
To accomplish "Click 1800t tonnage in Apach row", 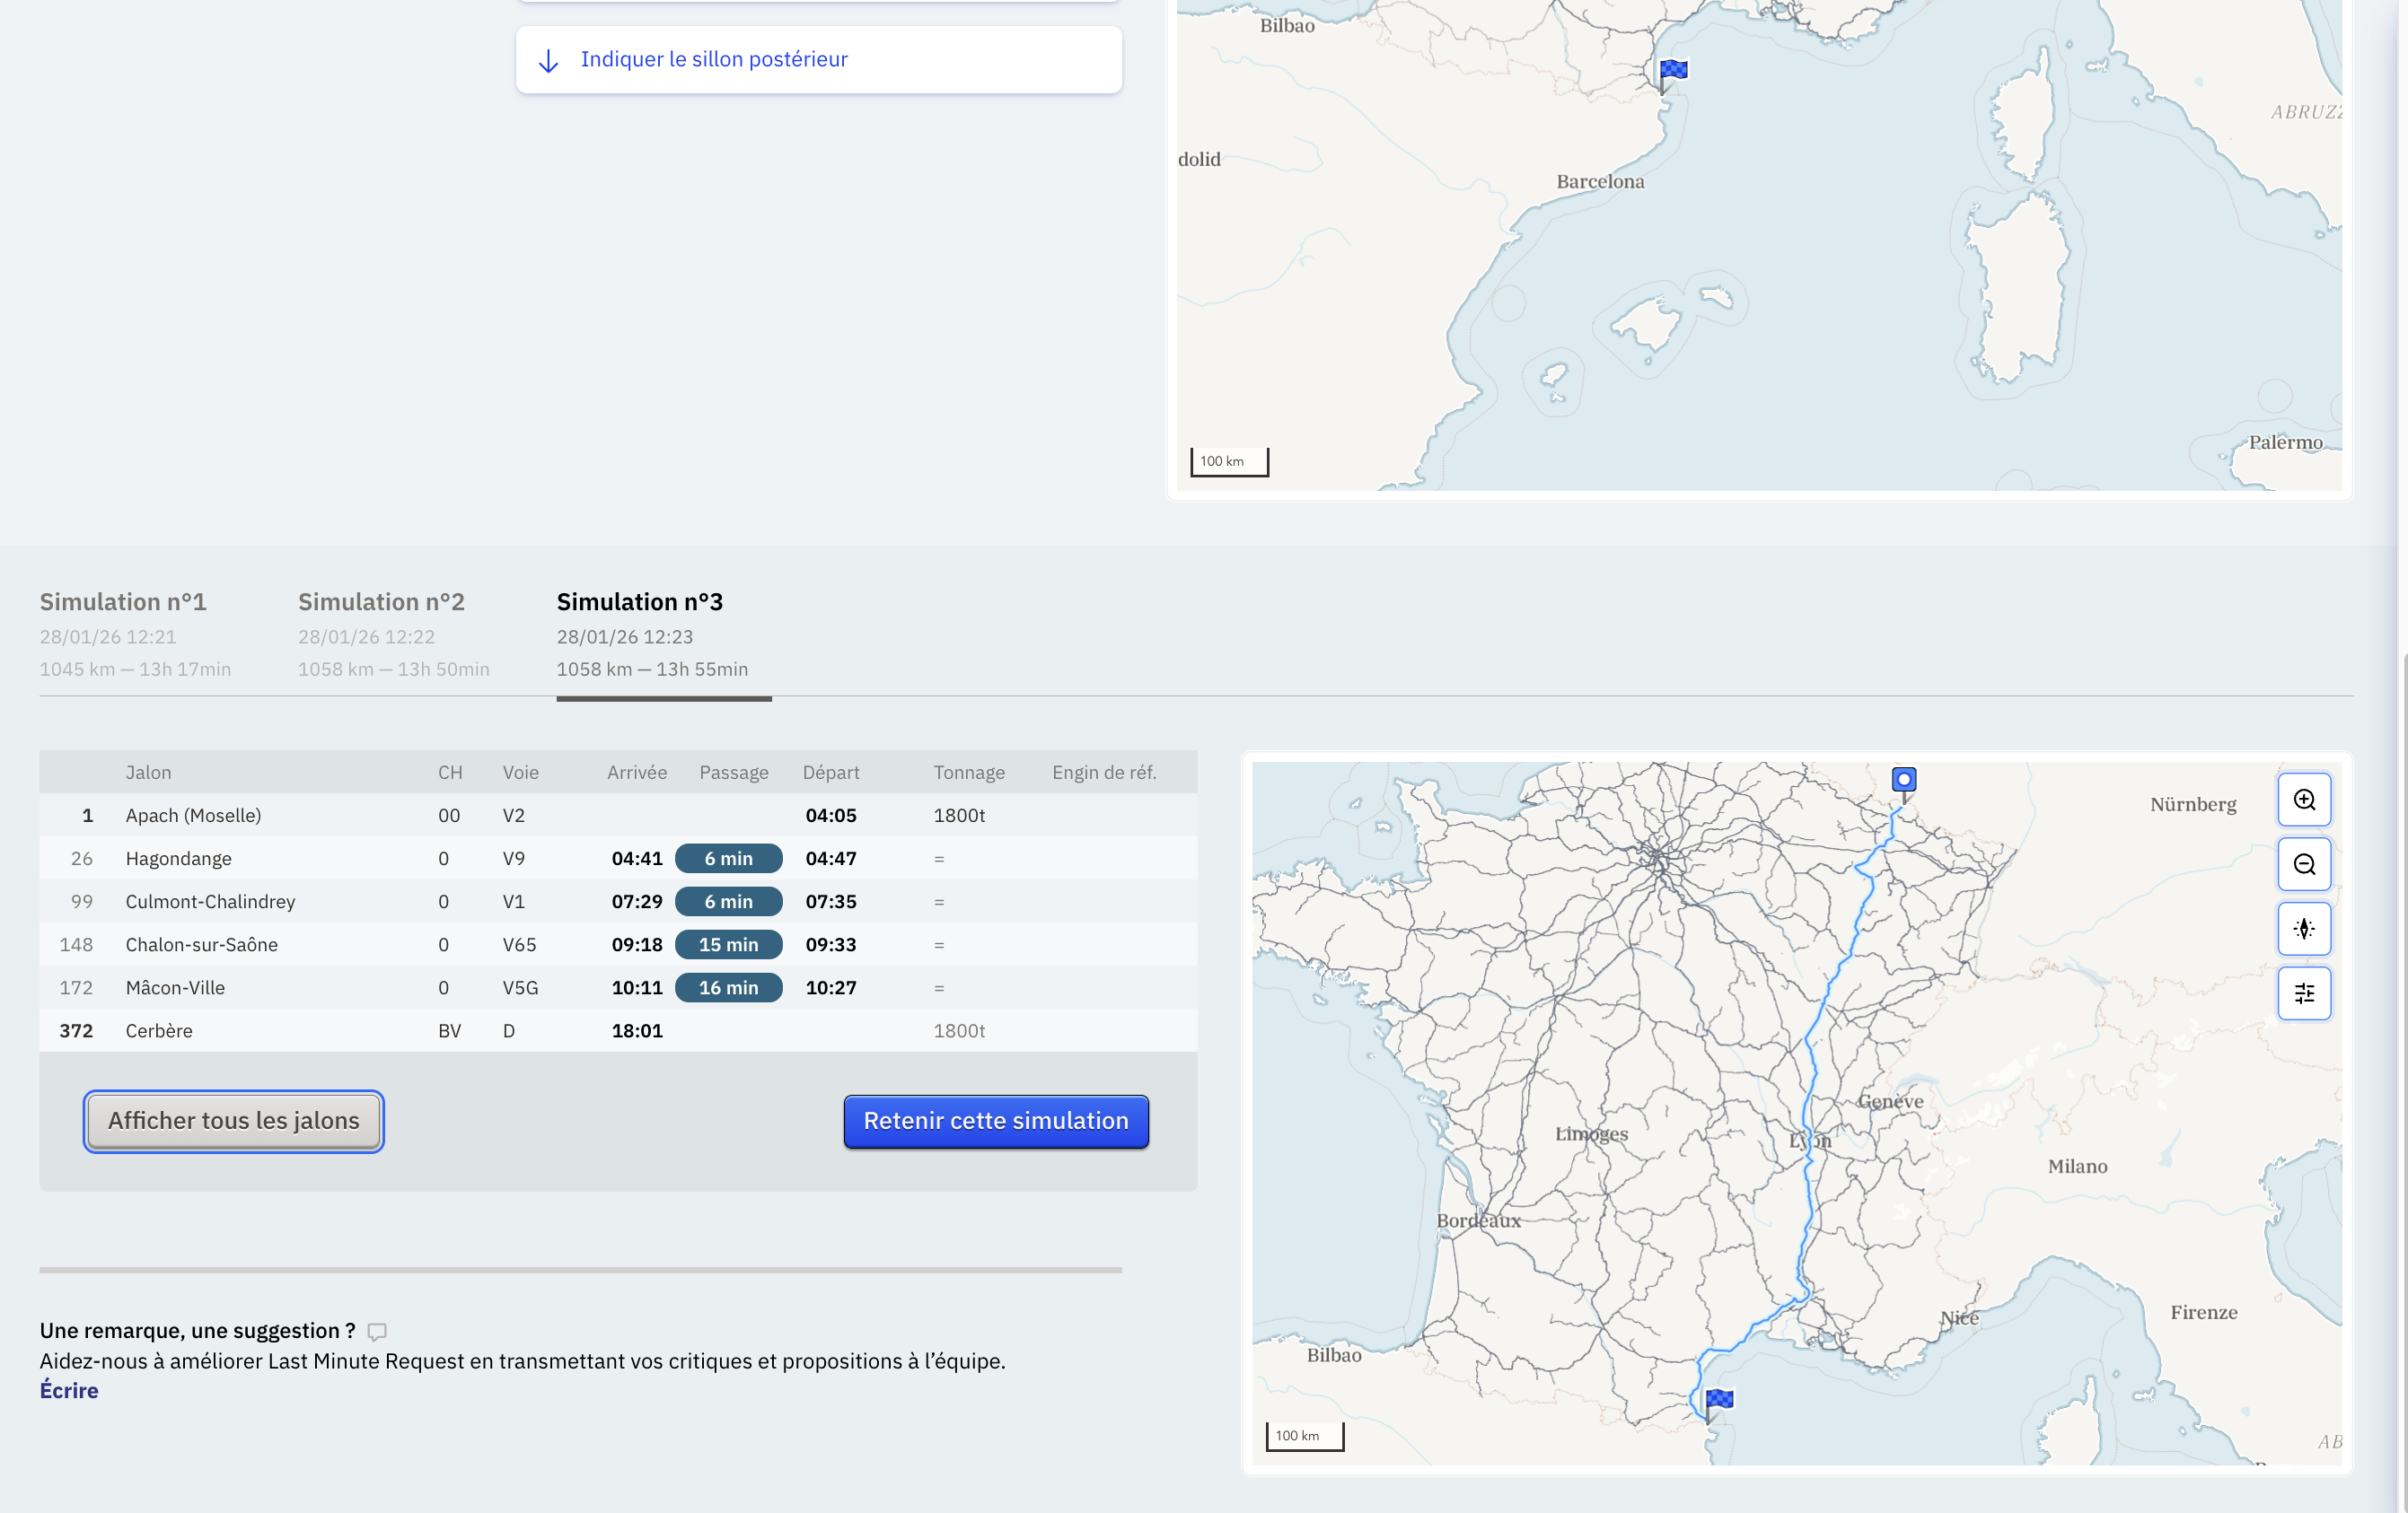I will tap(959, 816).
